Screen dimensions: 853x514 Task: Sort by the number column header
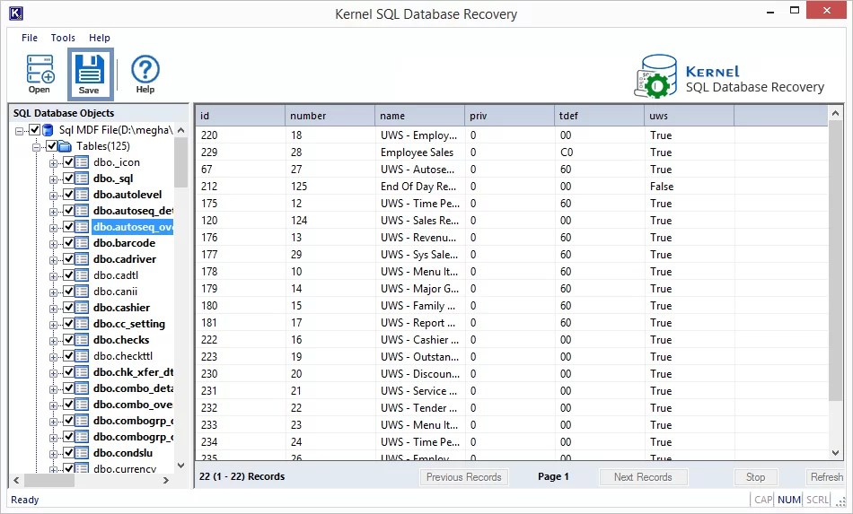click(x=330, y=116)
